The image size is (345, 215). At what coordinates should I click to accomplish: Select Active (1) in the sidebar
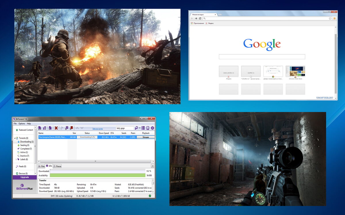(22, 152)
